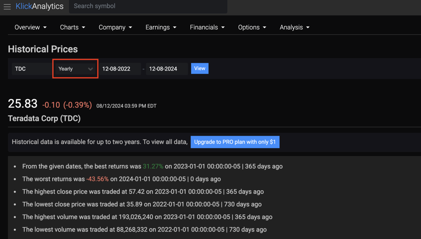Viewport: 421px width, 239px height.
Task: Open the Charts menu
Action: [x=73, y=27]
